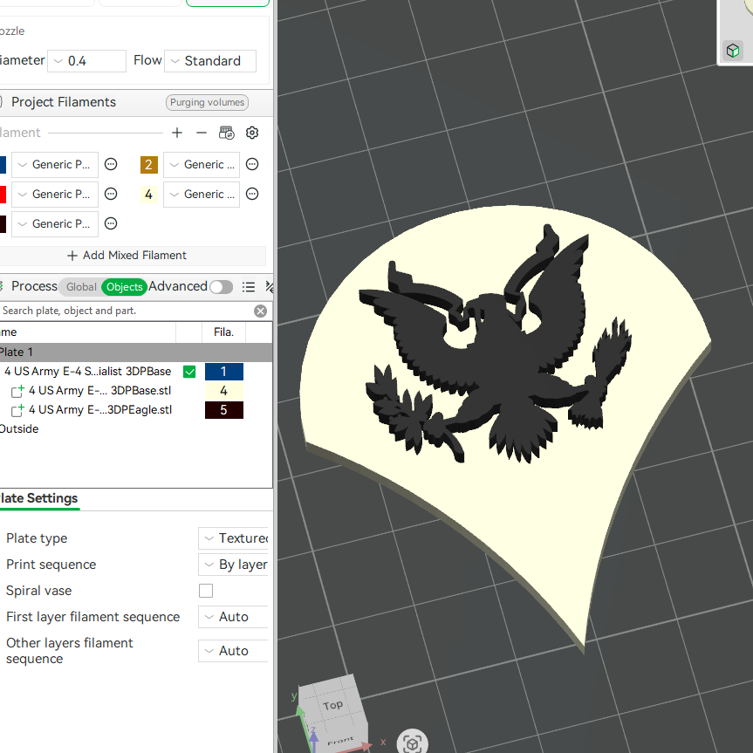Select 4 US Army E-... 3DPBase.stl part
Image resolution: width=753 pixels, height=753 pixels.
tap(99, 391)
